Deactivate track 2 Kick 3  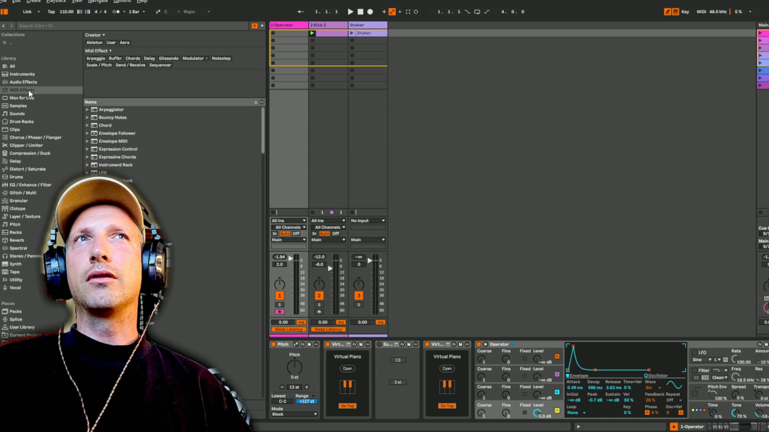(319, 296)
